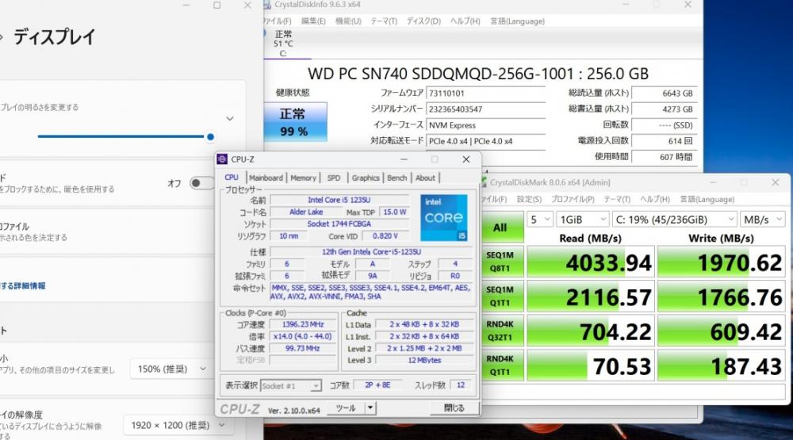Run the SEQ1M Q8T1 benchmark

tap(500, 262)
